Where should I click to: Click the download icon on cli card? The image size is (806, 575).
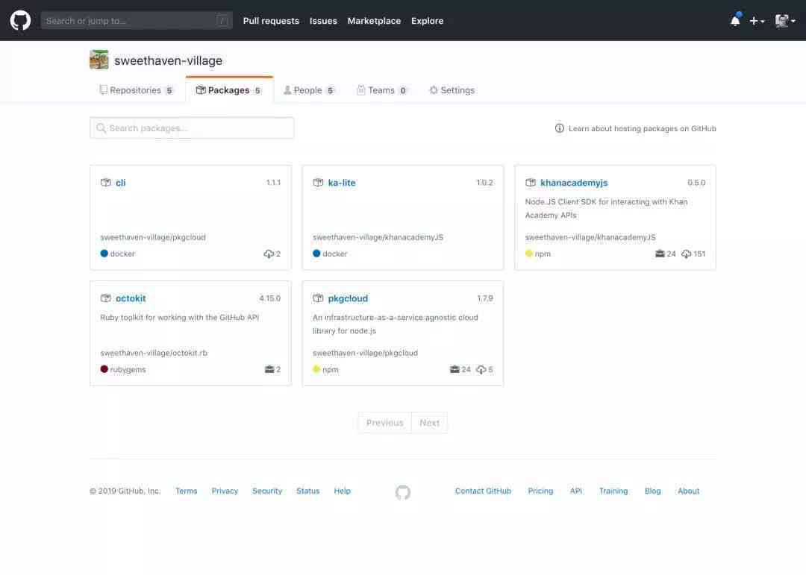pos(269,254)
